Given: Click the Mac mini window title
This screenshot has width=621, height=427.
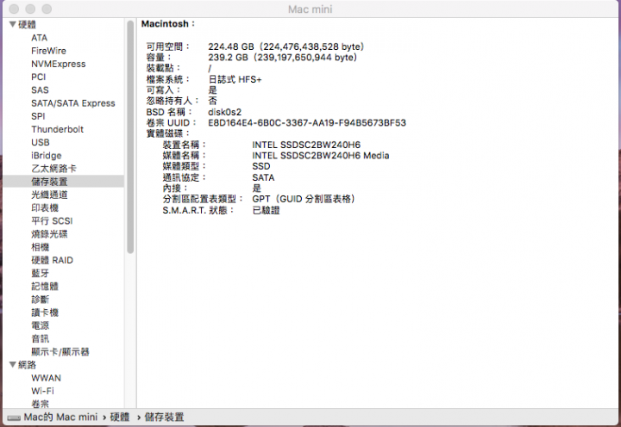Looking at the screenshot, I should pyautogui.click(x=310, y=9).
